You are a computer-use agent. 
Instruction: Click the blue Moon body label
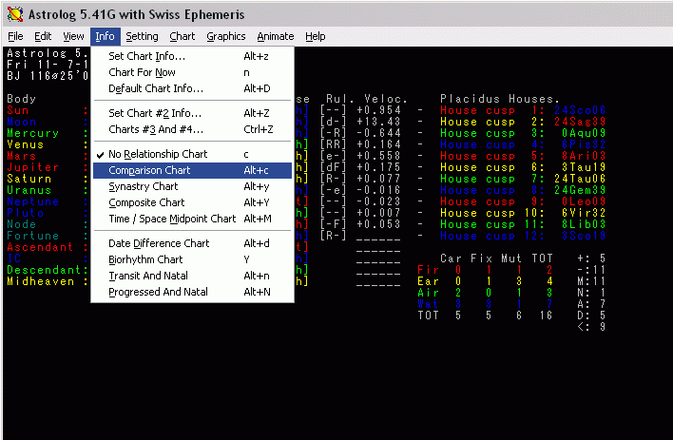(x=22, y=122)
